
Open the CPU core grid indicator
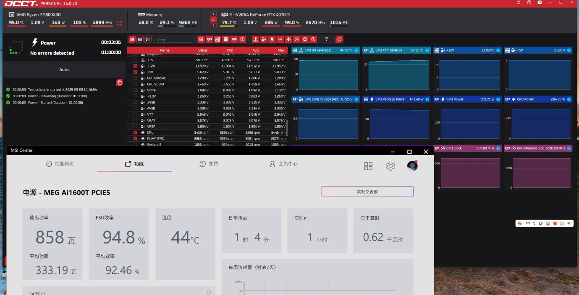coord(120,23)
